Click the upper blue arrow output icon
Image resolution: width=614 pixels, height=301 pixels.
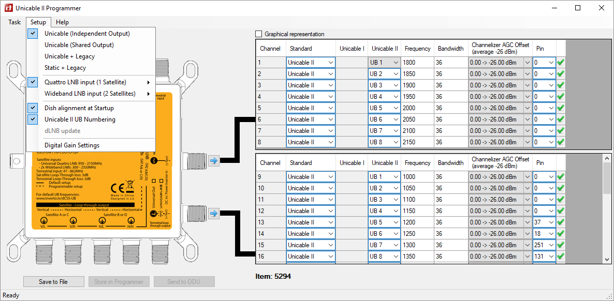(214, 161)
